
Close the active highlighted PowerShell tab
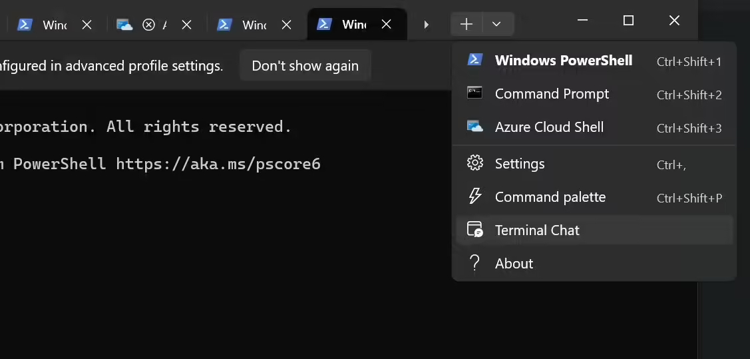[386, 25]
